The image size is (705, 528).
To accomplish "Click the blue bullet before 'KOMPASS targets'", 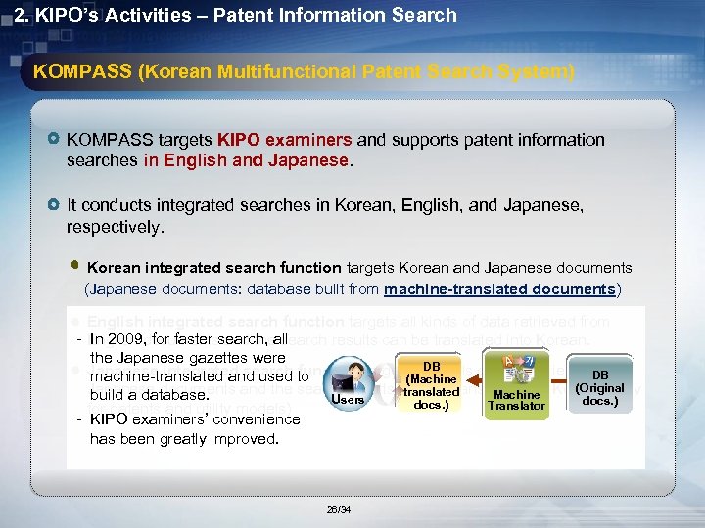I will click(x=54, y=138).
